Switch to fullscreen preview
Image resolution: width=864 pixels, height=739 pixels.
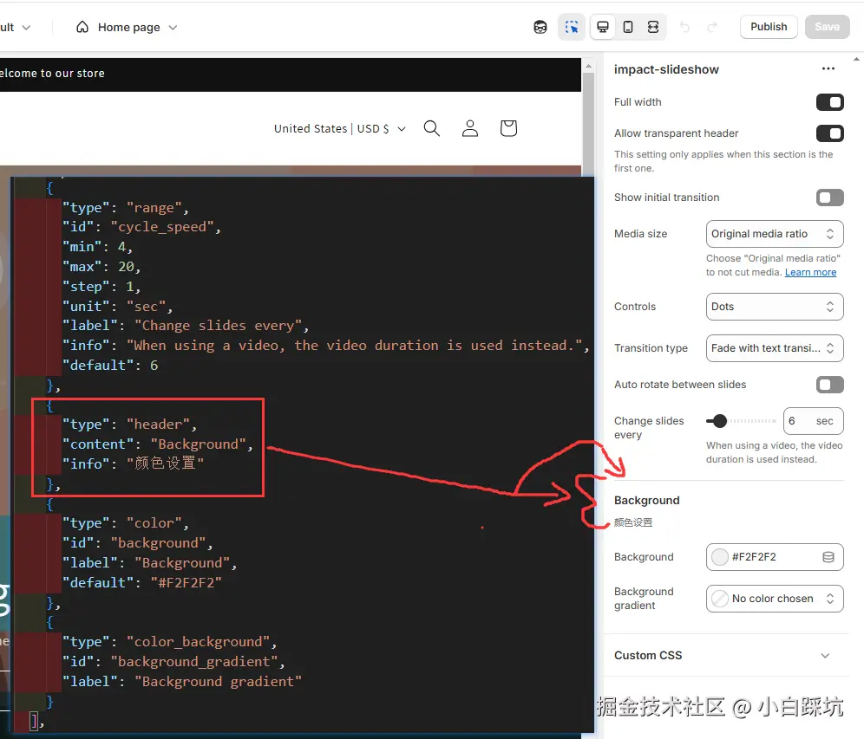(653, 27)
